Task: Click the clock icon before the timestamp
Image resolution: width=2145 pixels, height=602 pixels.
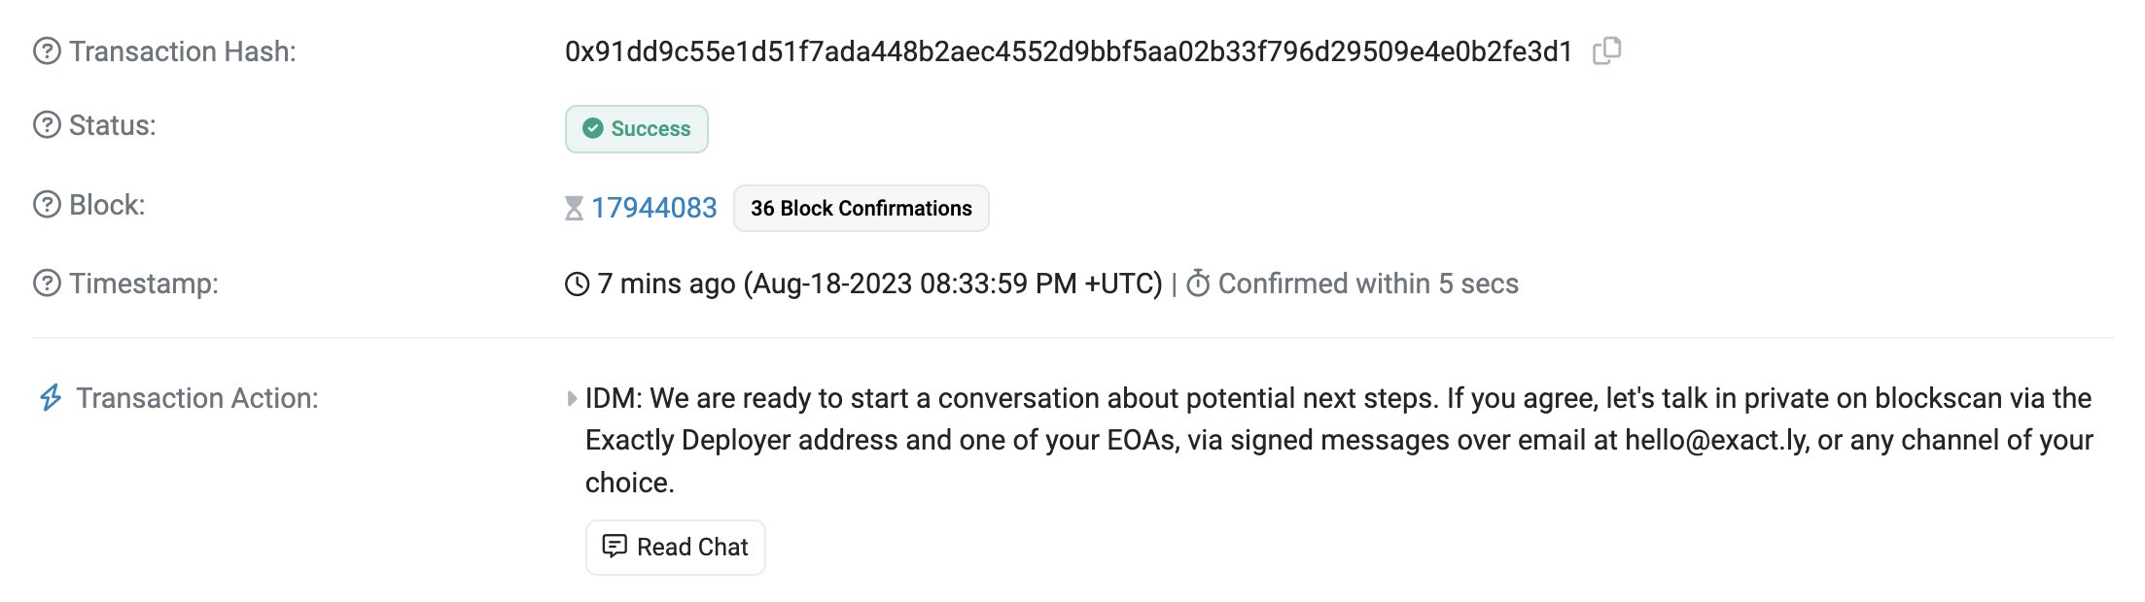Action: pos(578,284)
